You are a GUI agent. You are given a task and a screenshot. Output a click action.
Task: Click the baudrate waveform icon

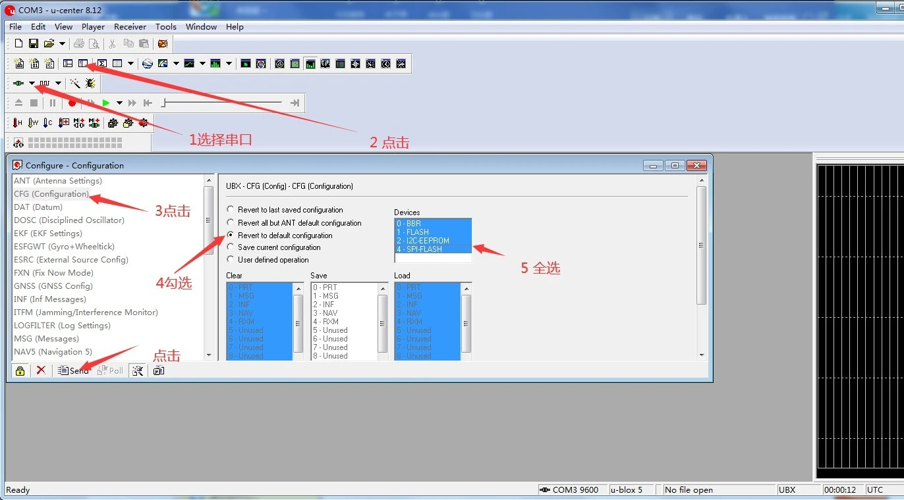pos(44,84)
